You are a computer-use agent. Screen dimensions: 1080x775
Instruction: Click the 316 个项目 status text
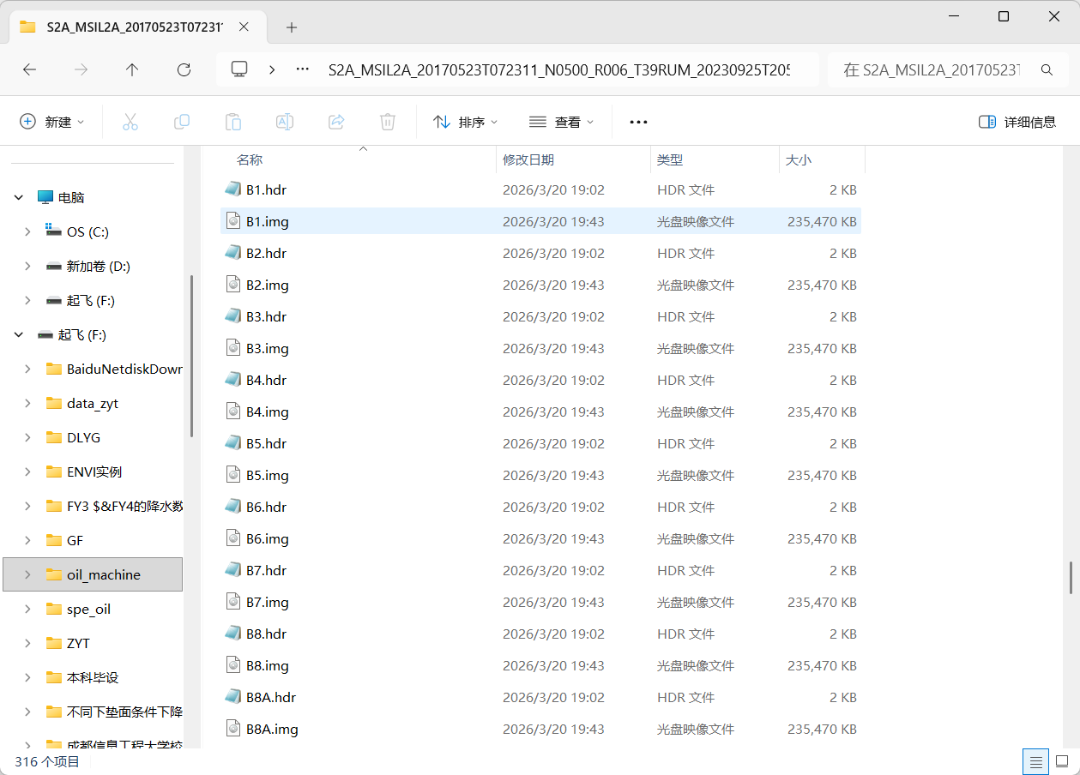point(47,761)
